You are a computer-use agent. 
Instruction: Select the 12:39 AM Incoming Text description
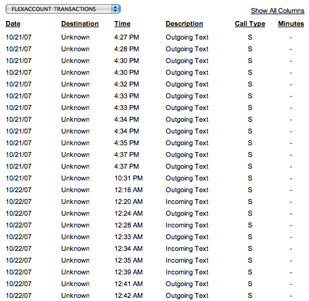187,272
